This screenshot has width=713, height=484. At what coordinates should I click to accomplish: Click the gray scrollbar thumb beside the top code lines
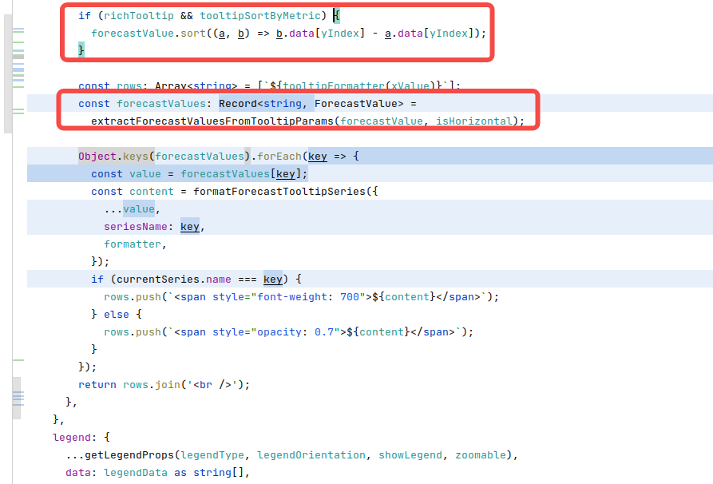click(8, 73)
